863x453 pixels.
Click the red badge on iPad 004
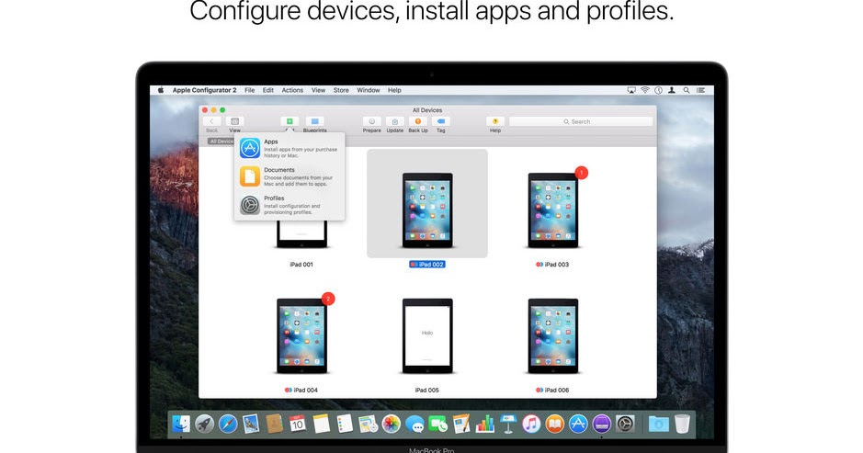pyautogui.click(x=328, y=299)
